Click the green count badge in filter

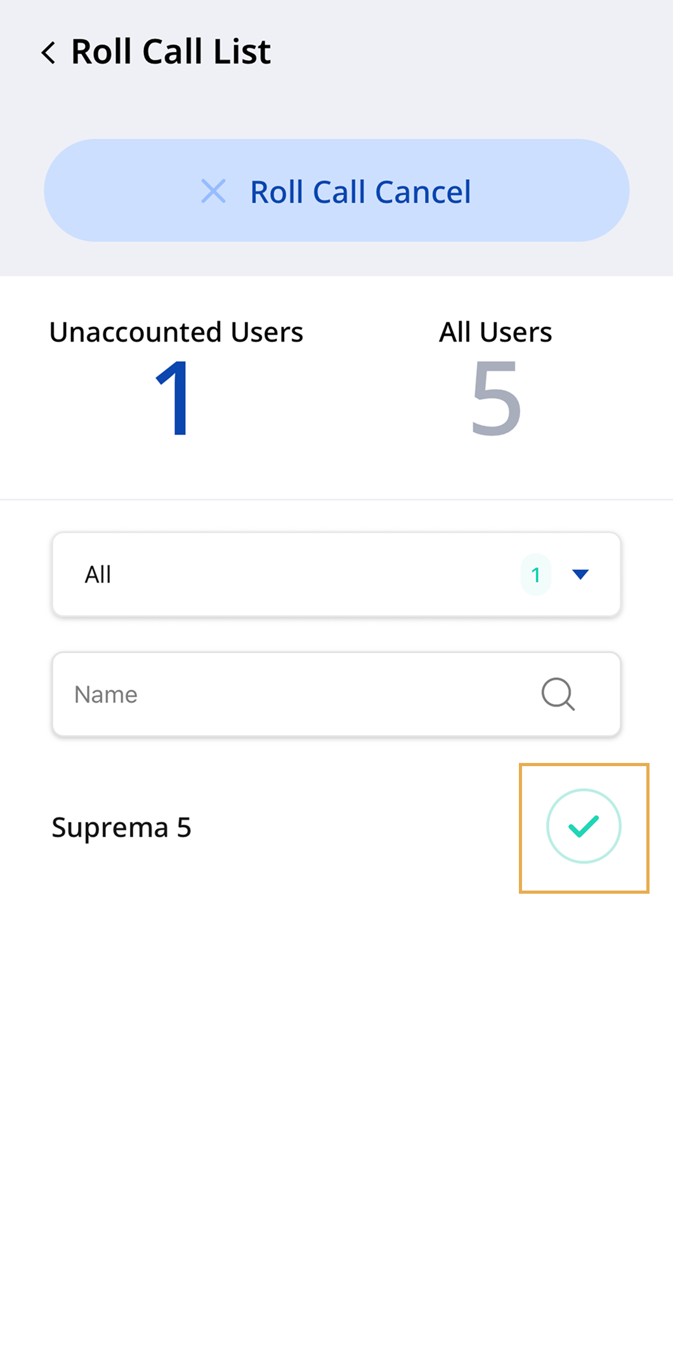(x=536, y=574)
